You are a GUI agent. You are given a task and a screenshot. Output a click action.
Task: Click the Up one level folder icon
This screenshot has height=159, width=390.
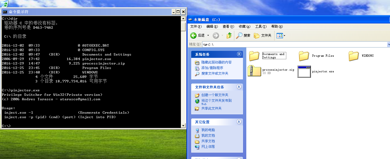pyautogui.click(x=229, y=35)
